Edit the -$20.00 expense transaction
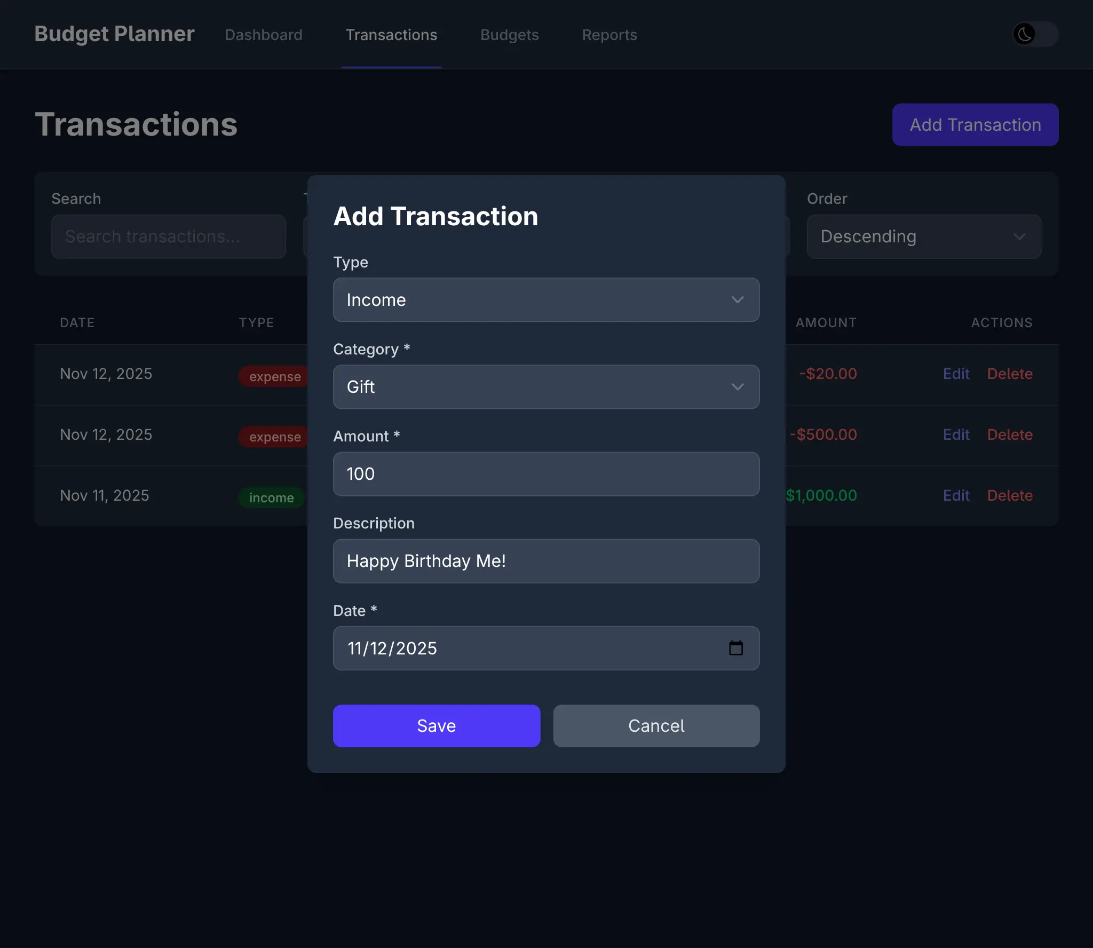Viewport: 1093px width, 948px height. tap(955, 374)
